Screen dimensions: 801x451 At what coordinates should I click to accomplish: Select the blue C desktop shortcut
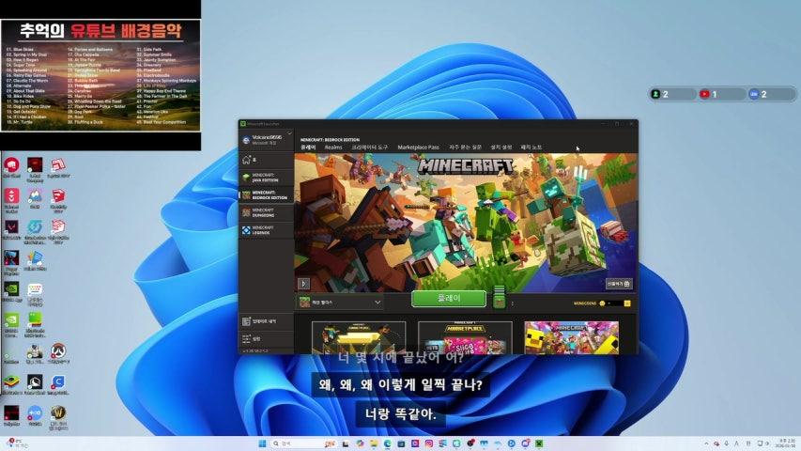click(58, 384)
